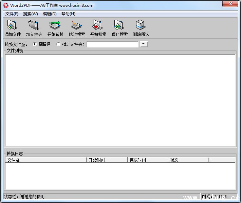Image resolution: width=241 pixels, height=203 pixels.
Task: Click in the target folder path field
Action: [x=112, y=44]
